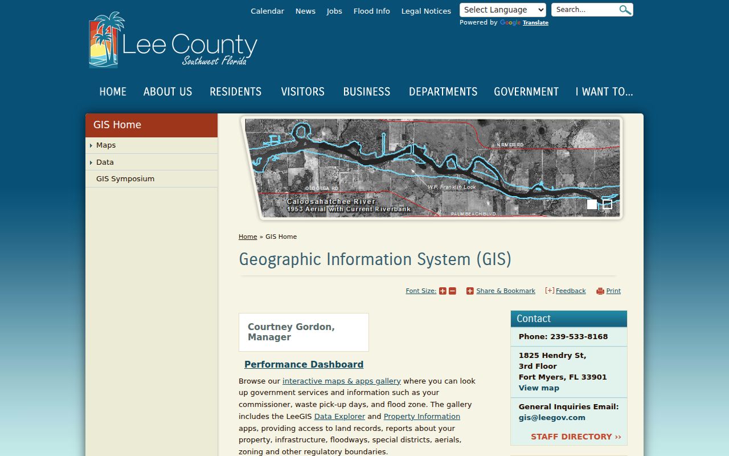
Task: Open the STAFF DIRECTORY link
Action: pos(576,437)
